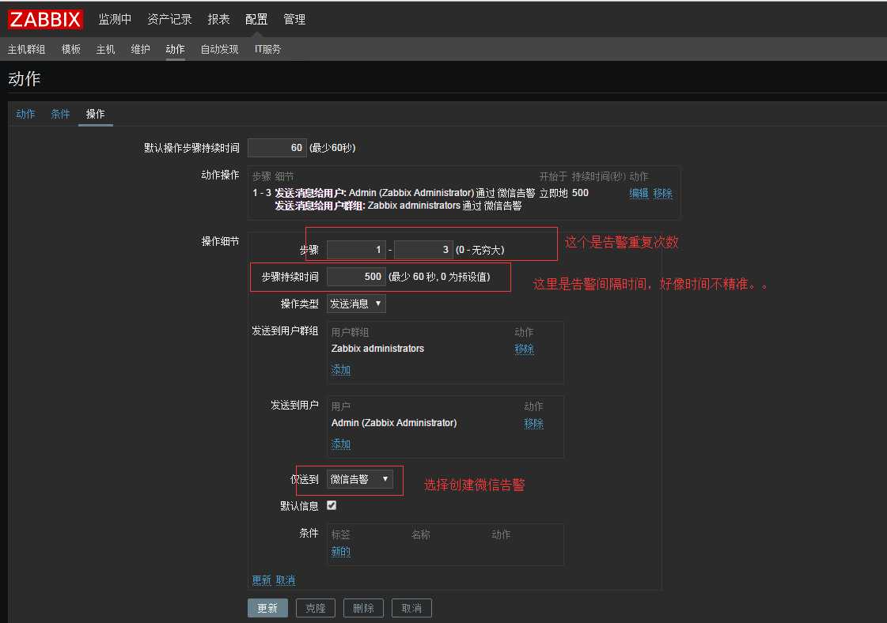Viewport: 887px width, 623px height.
Task: Click 编辑 link in 动作操作 row
Action: [639, 193]
